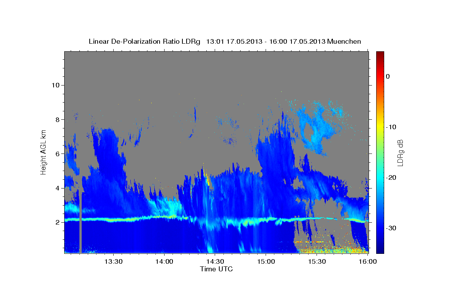Click the '13:30' time axis label
Screen dimensions: 456x304
113,262
